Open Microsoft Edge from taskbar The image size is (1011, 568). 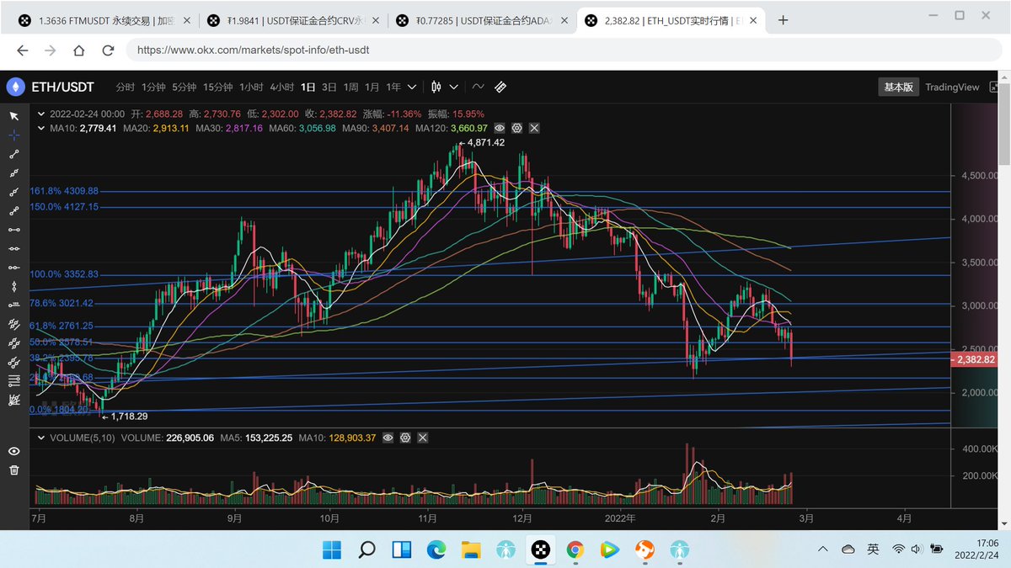[436, 549]
